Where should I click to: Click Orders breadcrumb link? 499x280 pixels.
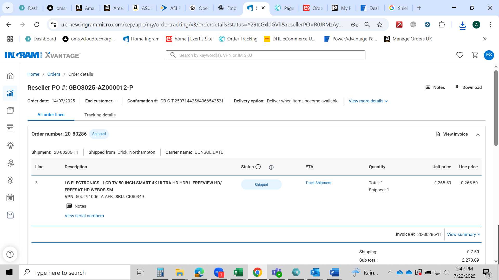(x=54, y=74)
